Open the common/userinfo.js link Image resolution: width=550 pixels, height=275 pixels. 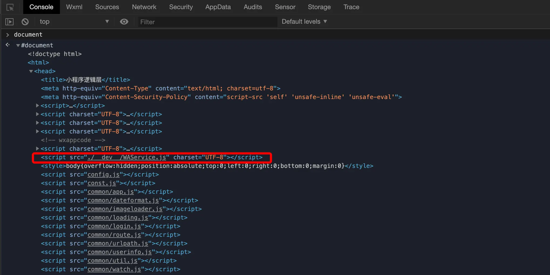tap(120, 252)
